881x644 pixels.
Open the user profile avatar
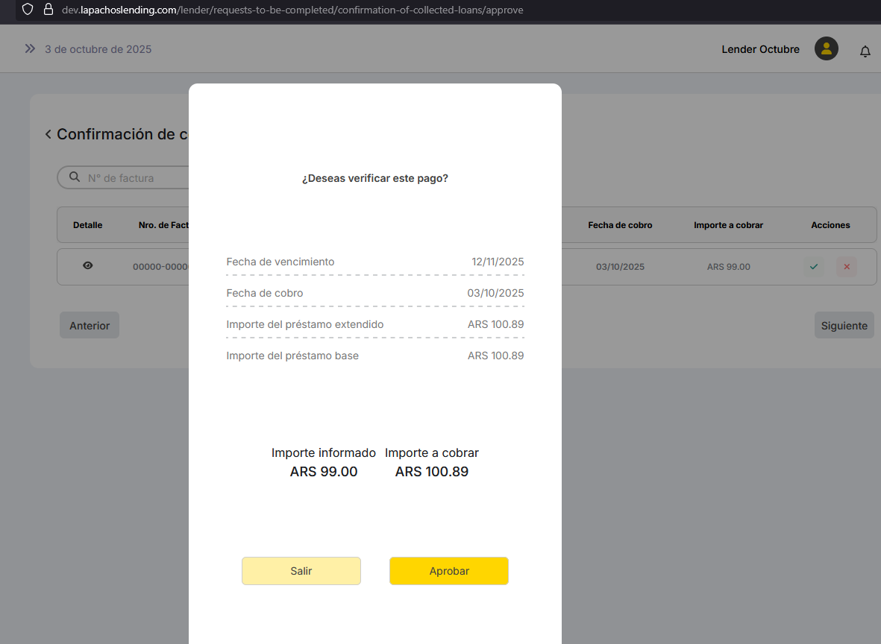pyautogui.click(x=826, y=49)
